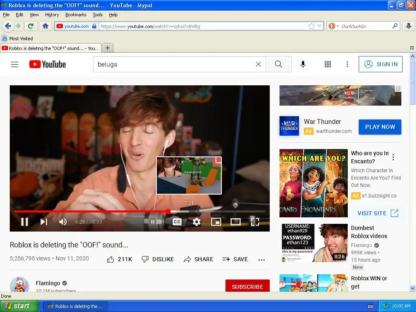
Task: Go back with the browser back arrow
Action: pyautogui.click(x=8, y=26)
